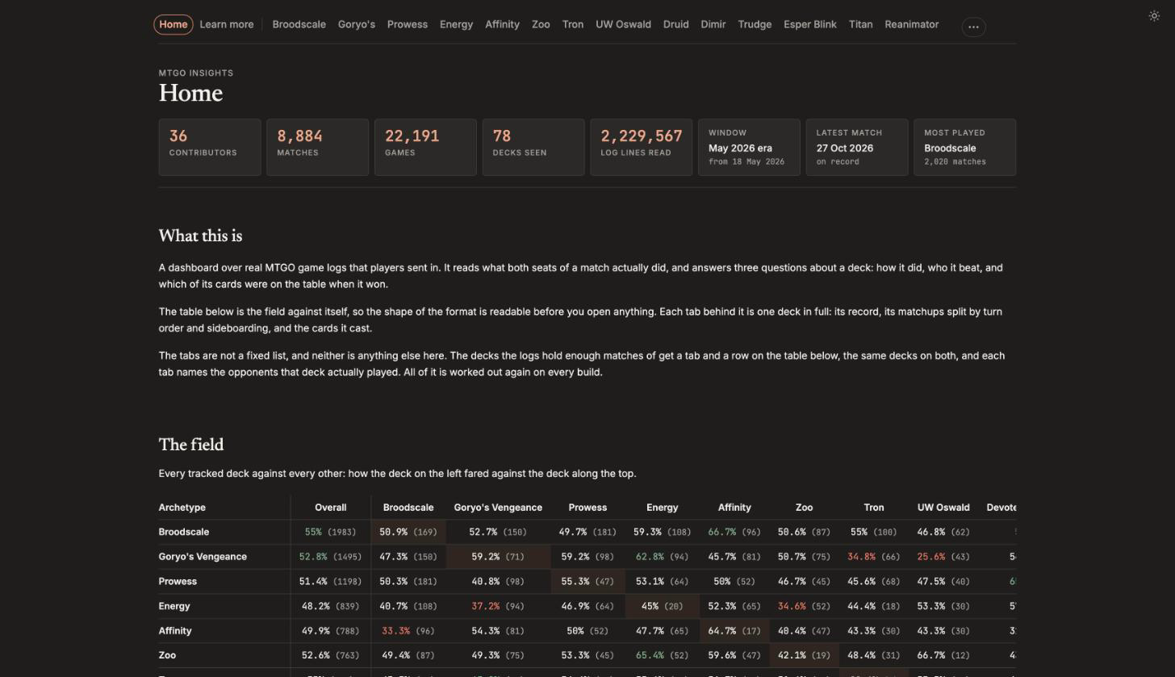Image resolution: width=1175 pixels, height=677 pixels.
Task: Go to the Prowess tab
Action: (408, 24)
